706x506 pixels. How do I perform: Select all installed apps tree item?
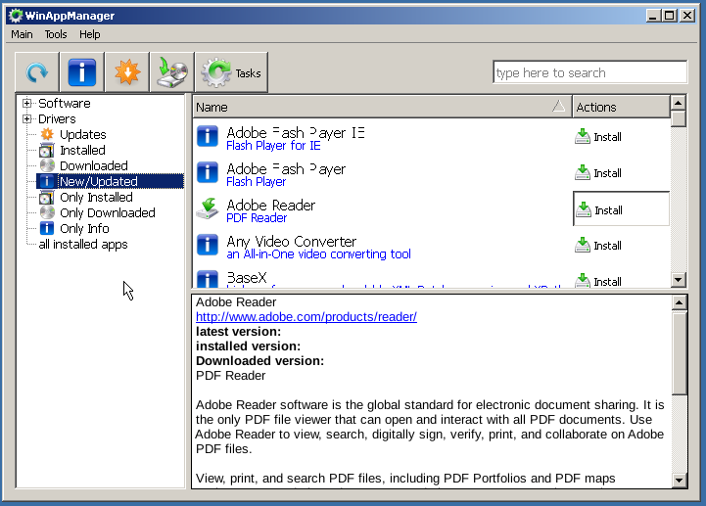coord(82,245)
